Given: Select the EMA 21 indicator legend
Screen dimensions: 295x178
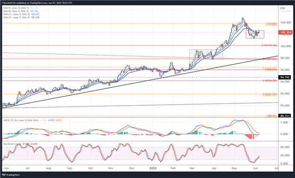Looking at the screenshot, I should point(21,17).
